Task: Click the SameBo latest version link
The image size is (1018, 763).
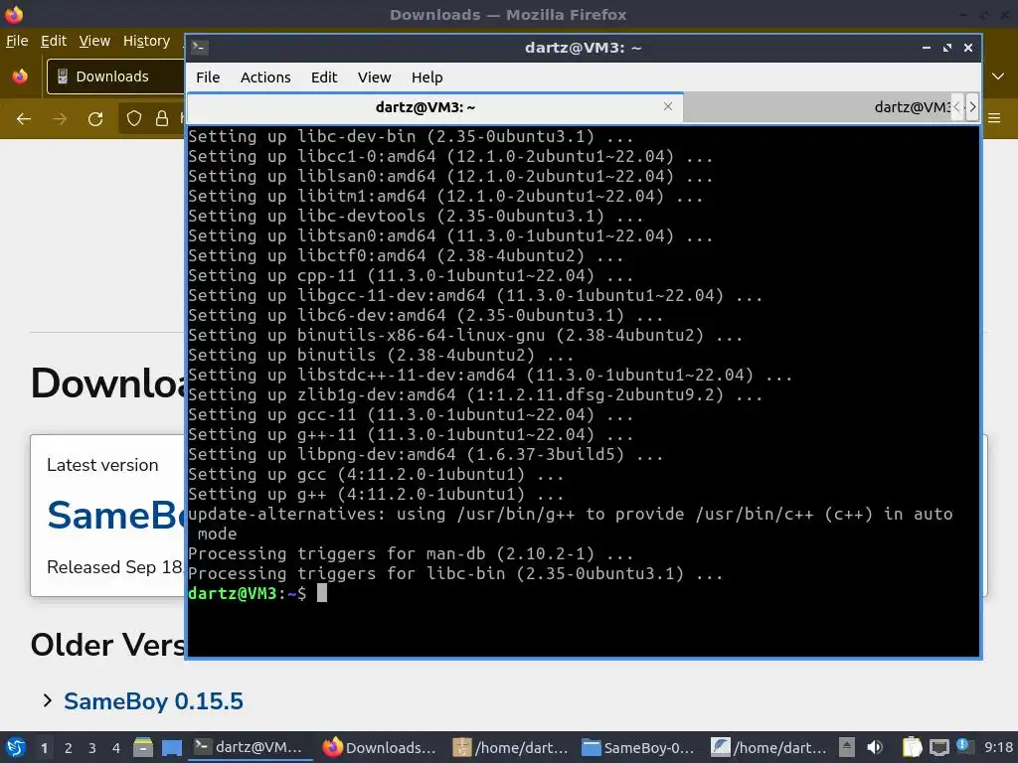Action: (x=115, y=516)
